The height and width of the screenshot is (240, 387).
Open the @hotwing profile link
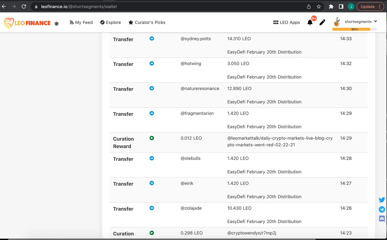(191, 63)
